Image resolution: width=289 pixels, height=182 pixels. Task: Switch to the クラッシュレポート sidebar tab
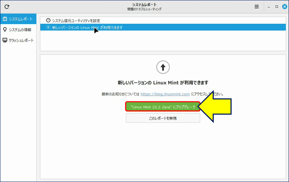(x=18, y=40)
